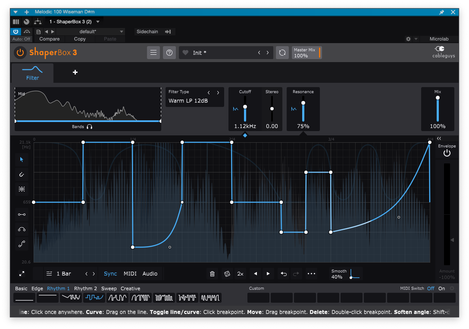Select the line segment tool
The height and width of the screenshot is (329, 469).
[22, 214]
